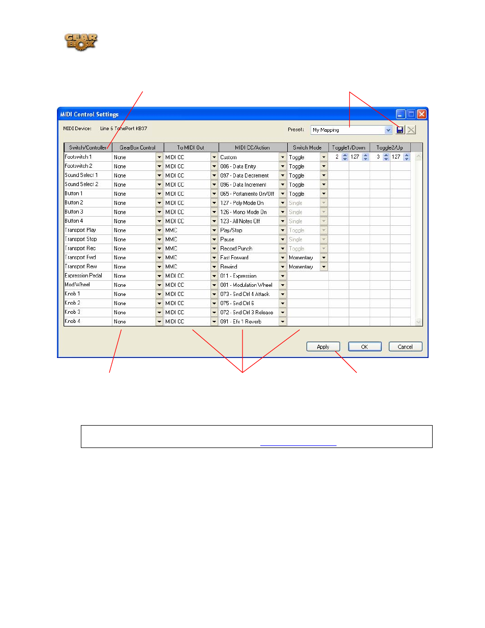485x628 pixels.
Task: Select the Footswitch 1 row label
Action: [78, 157]
